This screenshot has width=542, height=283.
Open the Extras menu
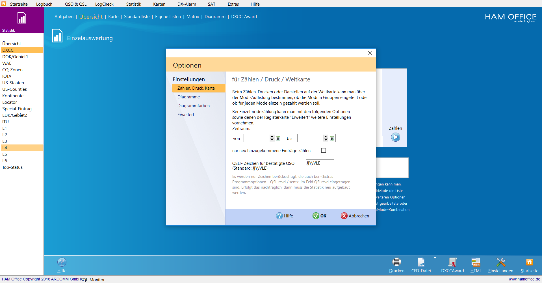[x=233, y=4]
